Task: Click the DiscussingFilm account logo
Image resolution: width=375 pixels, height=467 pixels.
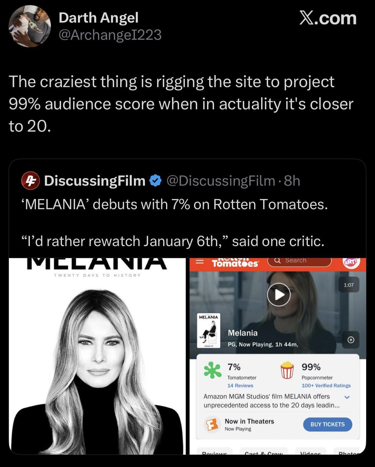Action: point(30,181)
